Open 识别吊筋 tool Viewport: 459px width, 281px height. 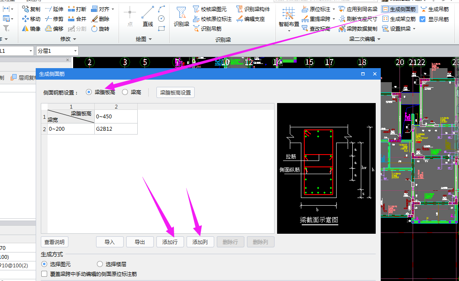pyautogui.click(x=207, y=29)
